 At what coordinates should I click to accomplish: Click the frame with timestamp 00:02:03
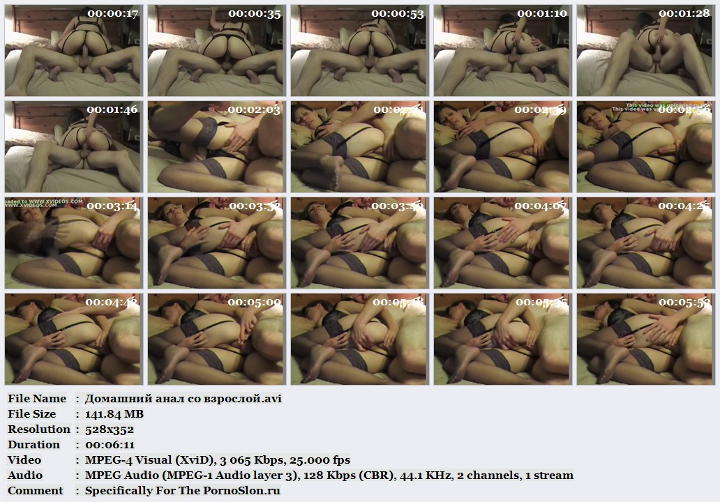pos(217,146)
